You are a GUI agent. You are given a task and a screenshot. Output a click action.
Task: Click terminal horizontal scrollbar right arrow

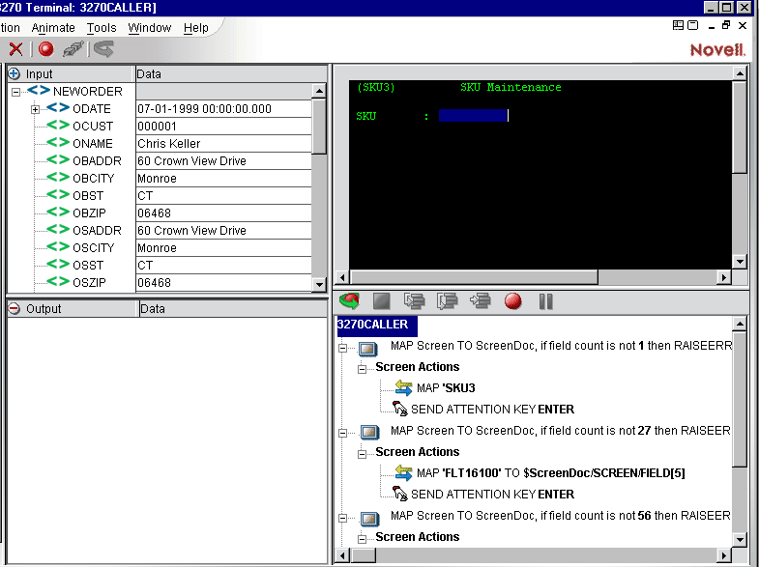pyautogui.click(x=723, y=277)
